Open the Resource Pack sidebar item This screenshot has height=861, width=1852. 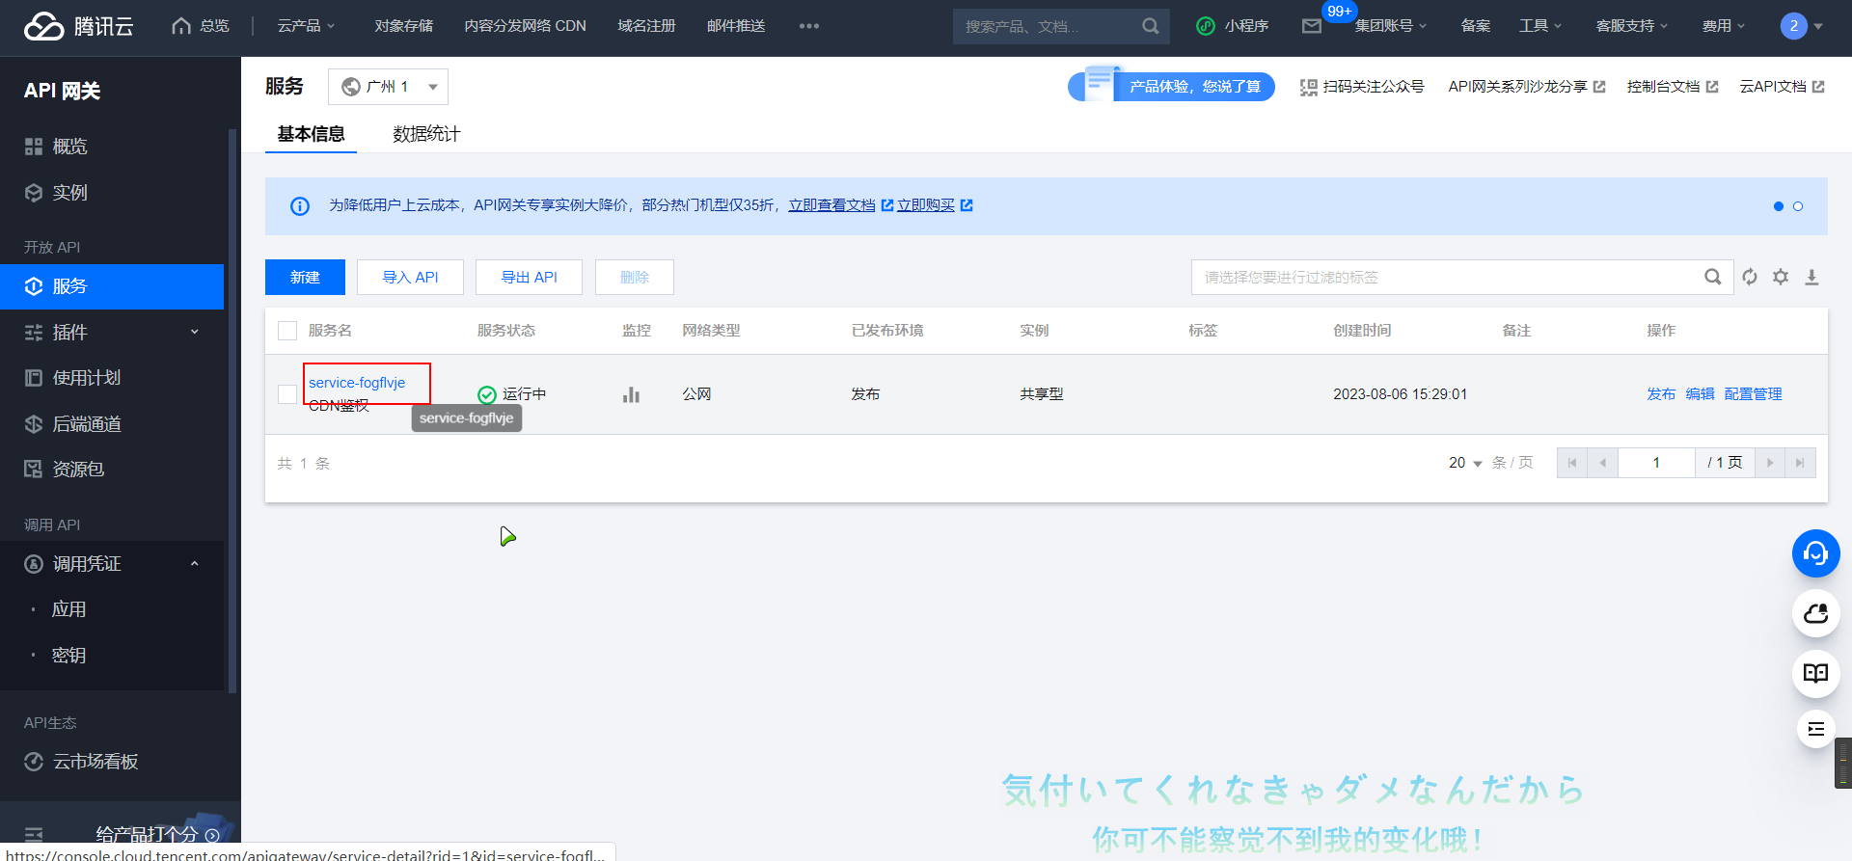[78, 470]
